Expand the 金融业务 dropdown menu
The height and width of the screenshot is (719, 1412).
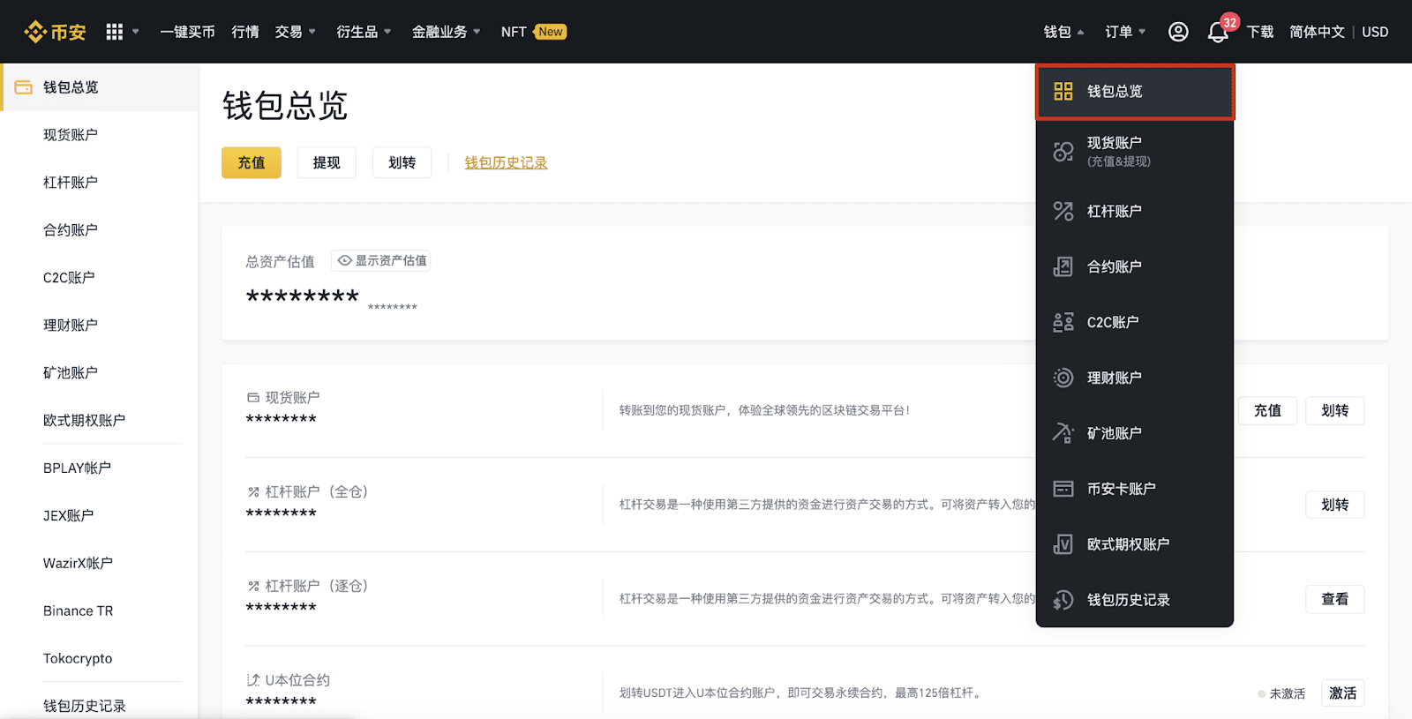click(x=447, y=32)
